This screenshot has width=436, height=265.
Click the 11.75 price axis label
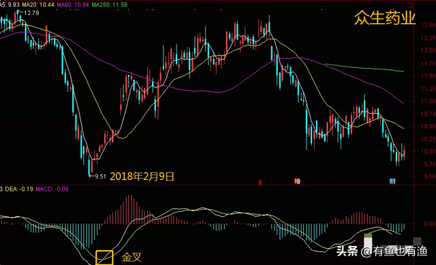pos(429,63)
